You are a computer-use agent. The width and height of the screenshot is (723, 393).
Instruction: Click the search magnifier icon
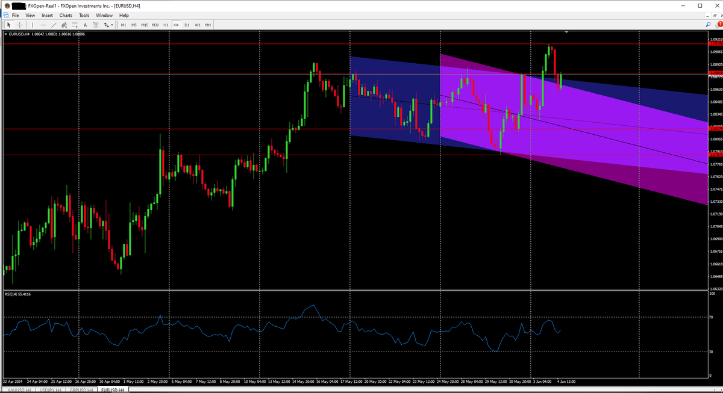(709, 25)
